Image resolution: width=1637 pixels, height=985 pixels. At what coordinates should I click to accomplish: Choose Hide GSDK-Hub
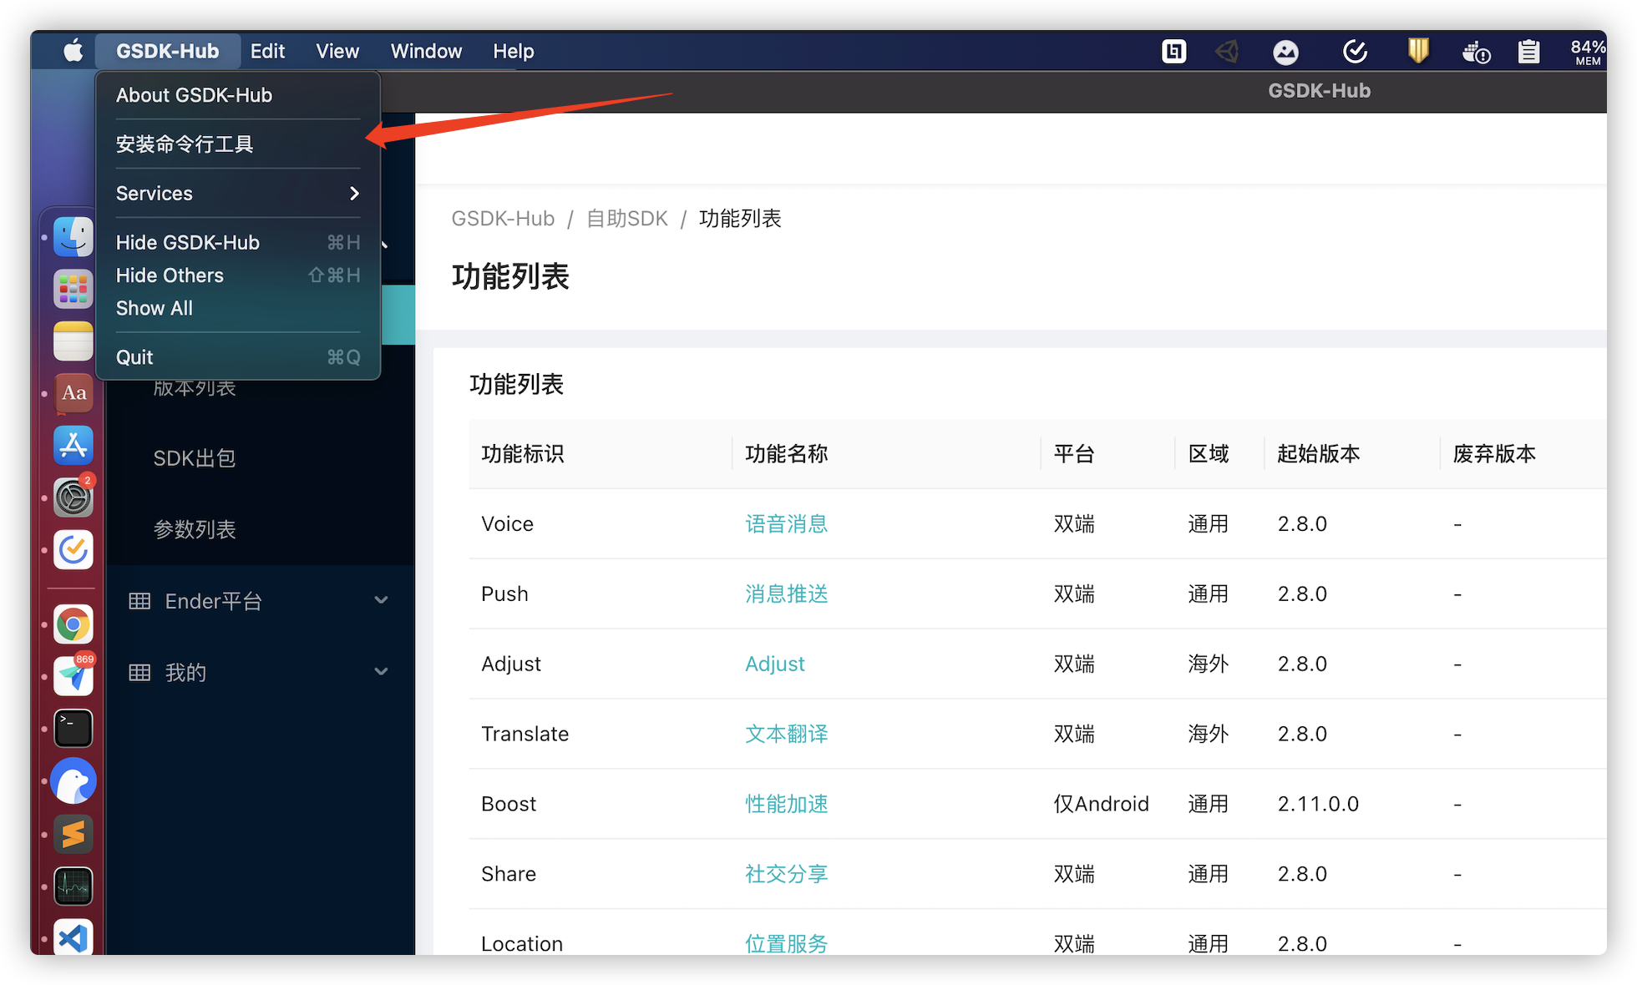coord(238,243)
